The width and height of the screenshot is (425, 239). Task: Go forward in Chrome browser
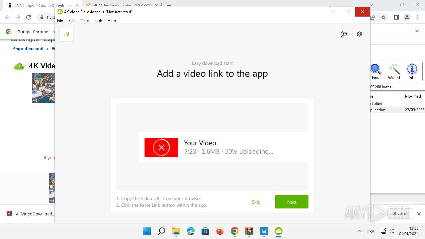(x=18, y=17)
